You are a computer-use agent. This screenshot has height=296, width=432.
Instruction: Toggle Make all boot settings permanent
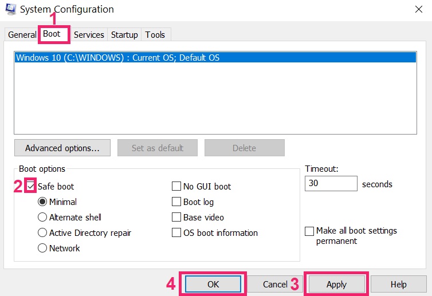[309, 231]
